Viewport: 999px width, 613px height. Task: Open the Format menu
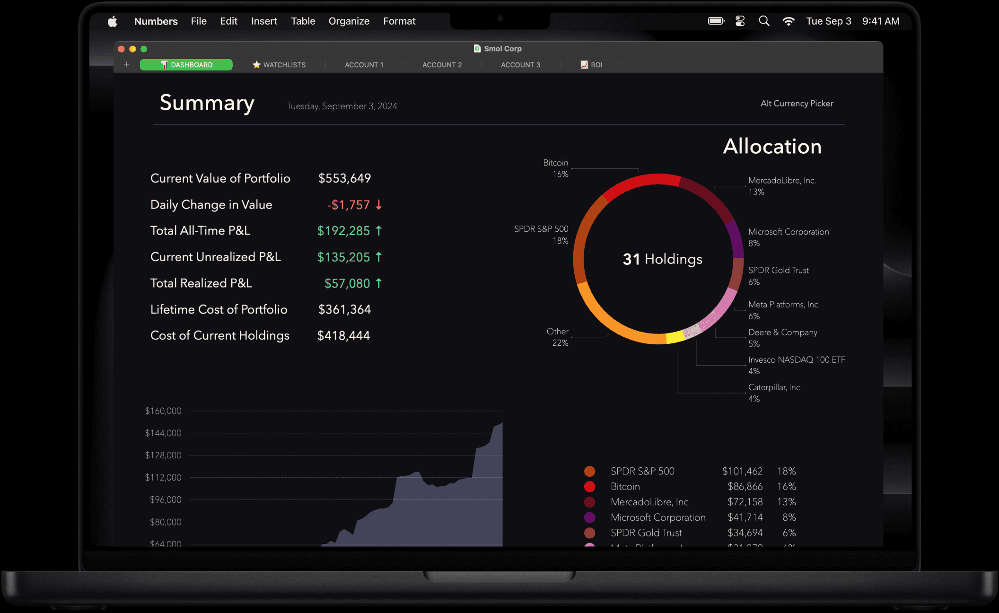[x=399, y=21]
